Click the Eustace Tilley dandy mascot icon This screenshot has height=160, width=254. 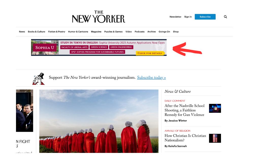pos(39,79)
